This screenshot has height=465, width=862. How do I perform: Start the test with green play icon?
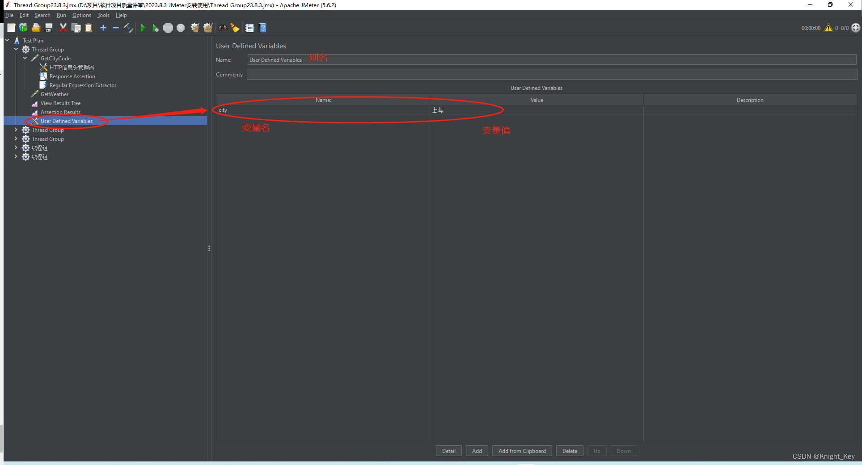coord(143,28)
